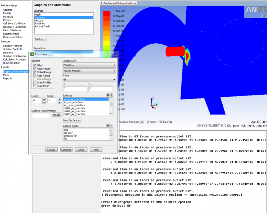Select ball01_air_interface in the Surfaces list

[86, 108]
